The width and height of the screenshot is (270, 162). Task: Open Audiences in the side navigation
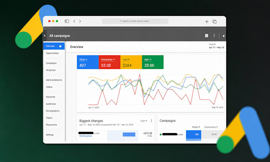click(51, 104)
